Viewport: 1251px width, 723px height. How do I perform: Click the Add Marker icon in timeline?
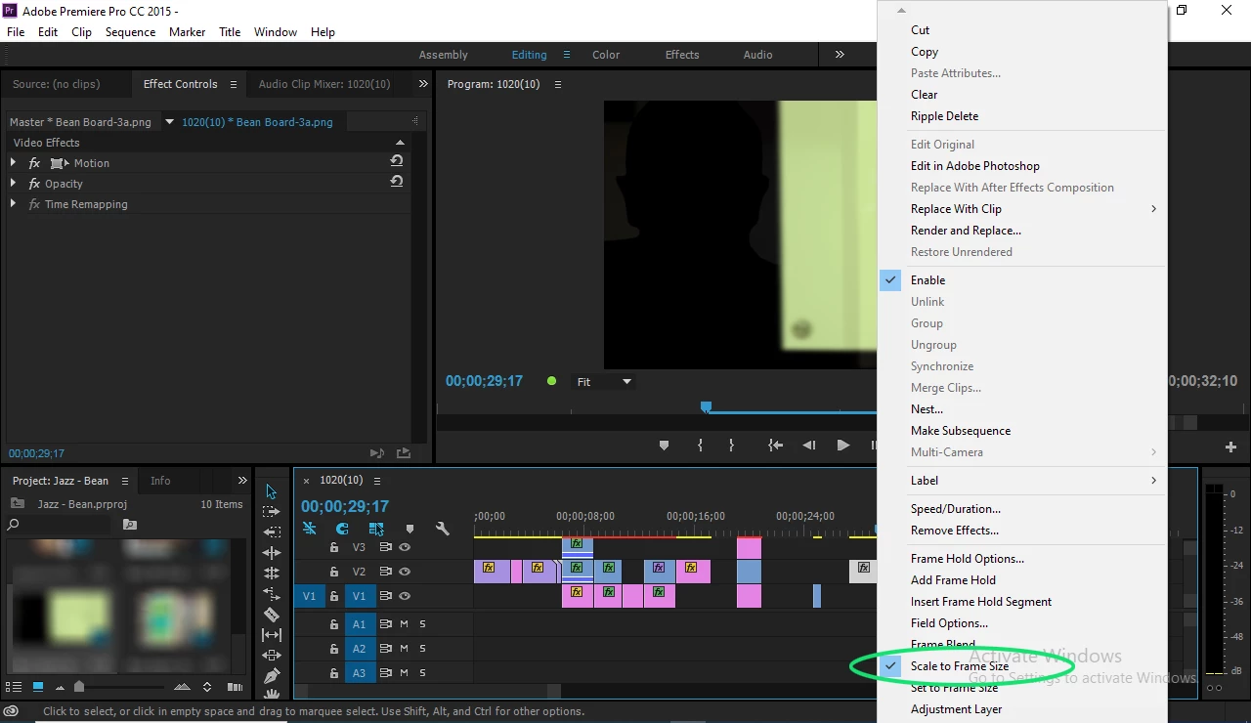(x=410, y=529)
